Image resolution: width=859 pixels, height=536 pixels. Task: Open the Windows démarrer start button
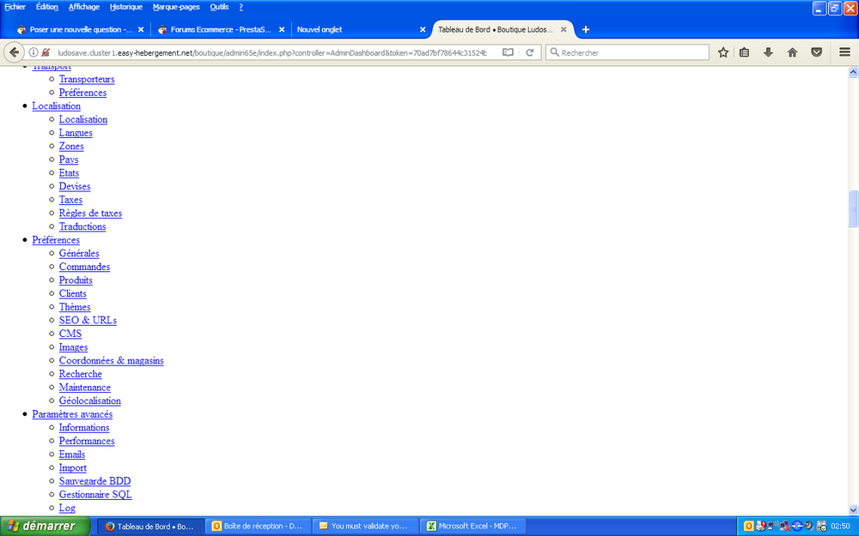point(45,527)
